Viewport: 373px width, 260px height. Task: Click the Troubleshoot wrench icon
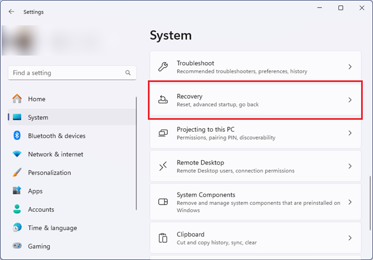(x=163, y=67)
